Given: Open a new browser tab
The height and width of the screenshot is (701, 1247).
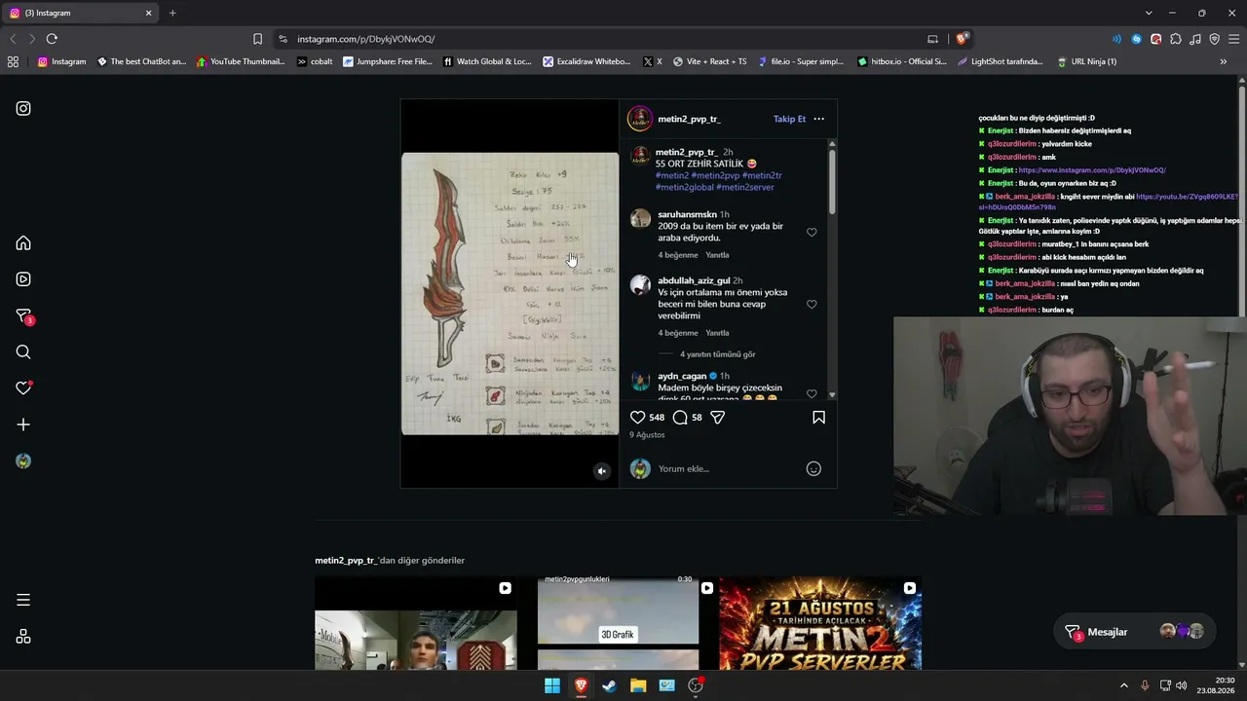Looking at the screenshot, I should pyautogui.click(x=172, y=13).
